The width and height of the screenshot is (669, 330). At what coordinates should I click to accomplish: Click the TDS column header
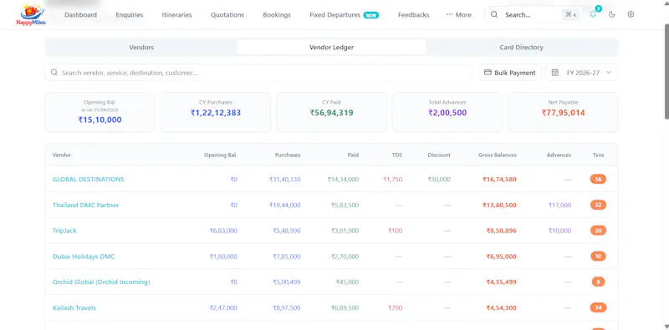397,155
